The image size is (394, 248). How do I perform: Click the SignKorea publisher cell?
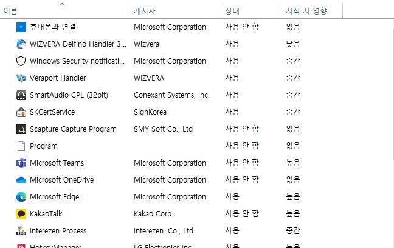150,112
